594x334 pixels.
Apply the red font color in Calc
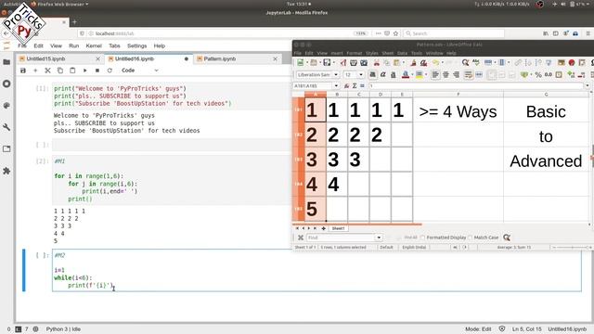click(405, 75)
